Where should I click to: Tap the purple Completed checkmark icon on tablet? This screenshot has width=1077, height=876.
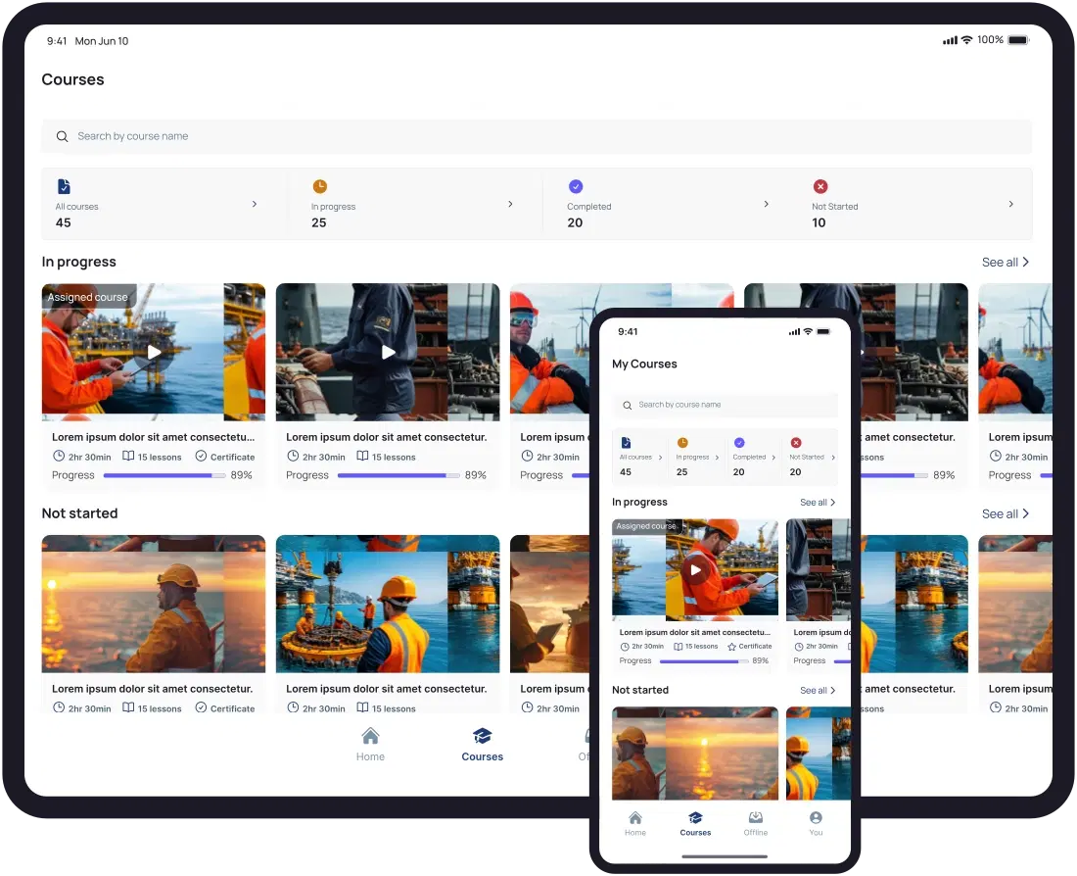(576, 186)
